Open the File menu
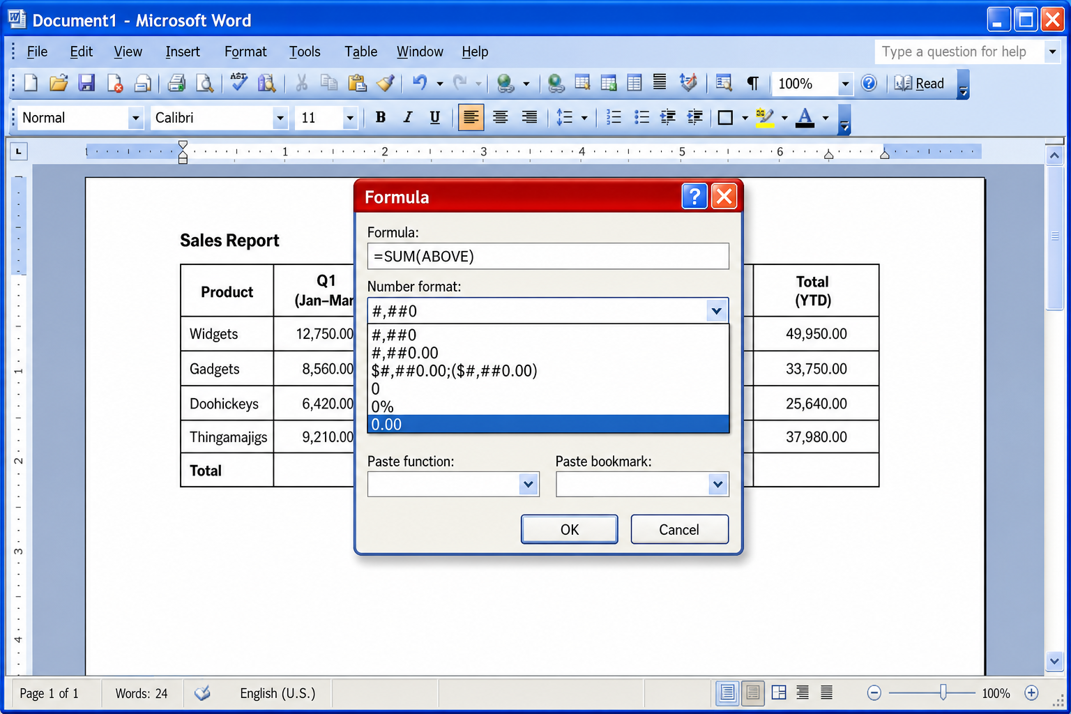This screenshot has height=714, width=1071. pos(37,52)
